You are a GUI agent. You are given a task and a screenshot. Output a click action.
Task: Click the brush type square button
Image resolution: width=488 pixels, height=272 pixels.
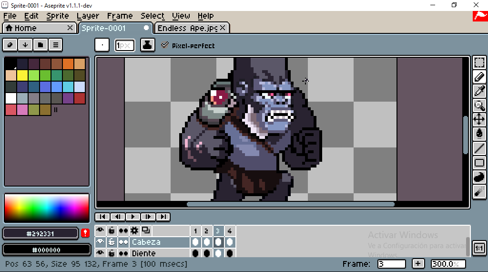102,45
